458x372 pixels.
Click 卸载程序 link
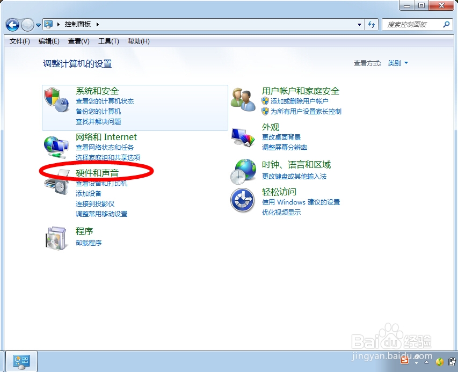pyautogui.click(x=89, y=243)
